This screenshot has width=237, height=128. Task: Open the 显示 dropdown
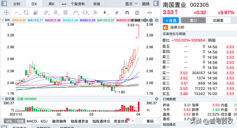point(131,4)
